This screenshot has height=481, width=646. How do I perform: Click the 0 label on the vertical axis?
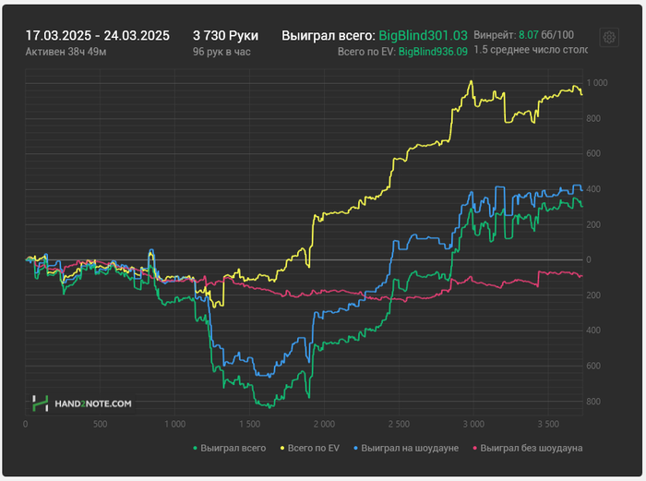[589, 259]
